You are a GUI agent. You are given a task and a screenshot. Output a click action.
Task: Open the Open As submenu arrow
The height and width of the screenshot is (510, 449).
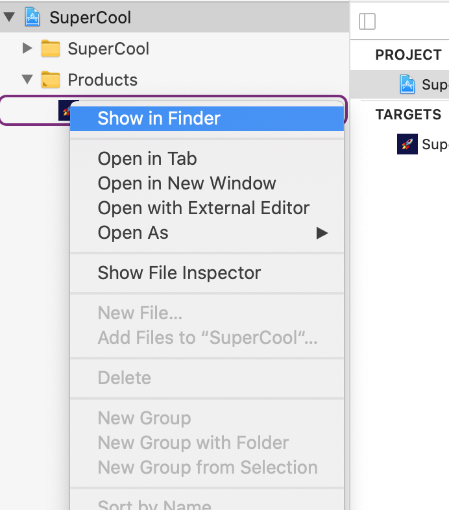[322, 233]
